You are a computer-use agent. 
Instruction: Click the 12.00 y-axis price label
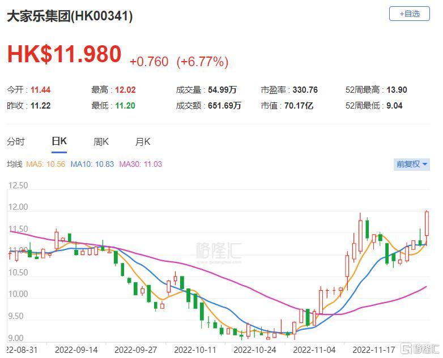coord(18,207)
